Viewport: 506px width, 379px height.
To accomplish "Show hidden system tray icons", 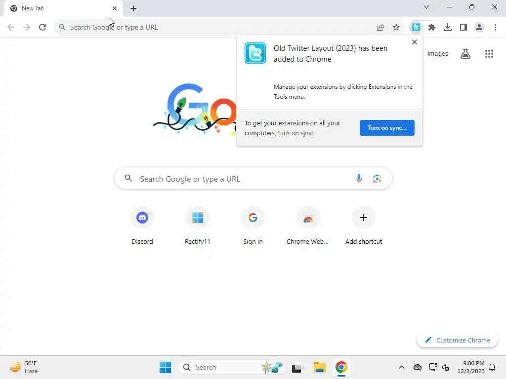I will click(401, 367).
